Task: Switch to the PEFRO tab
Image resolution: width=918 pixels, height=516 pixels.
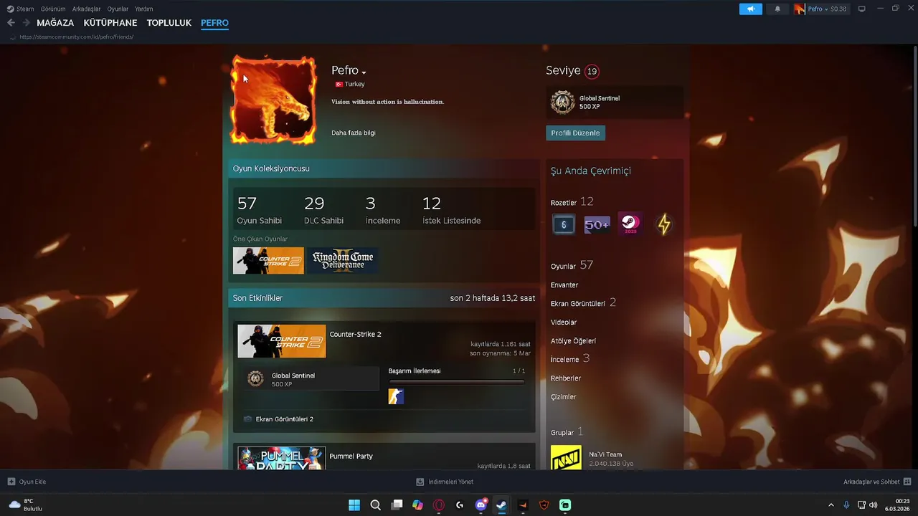Action: pos(214,23)
